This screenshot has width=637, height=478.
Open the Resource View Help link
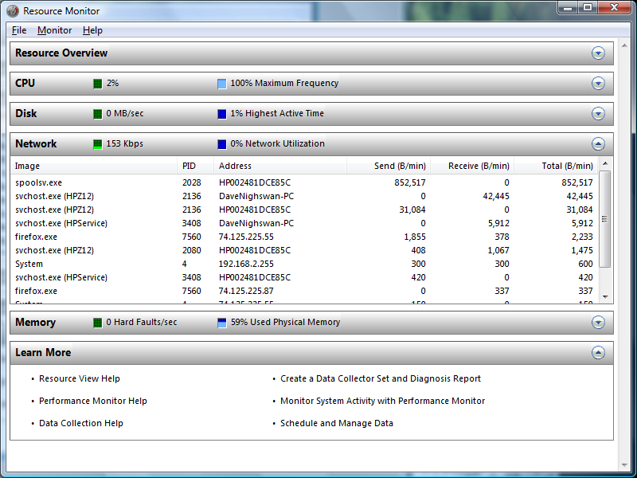point(80,378)
